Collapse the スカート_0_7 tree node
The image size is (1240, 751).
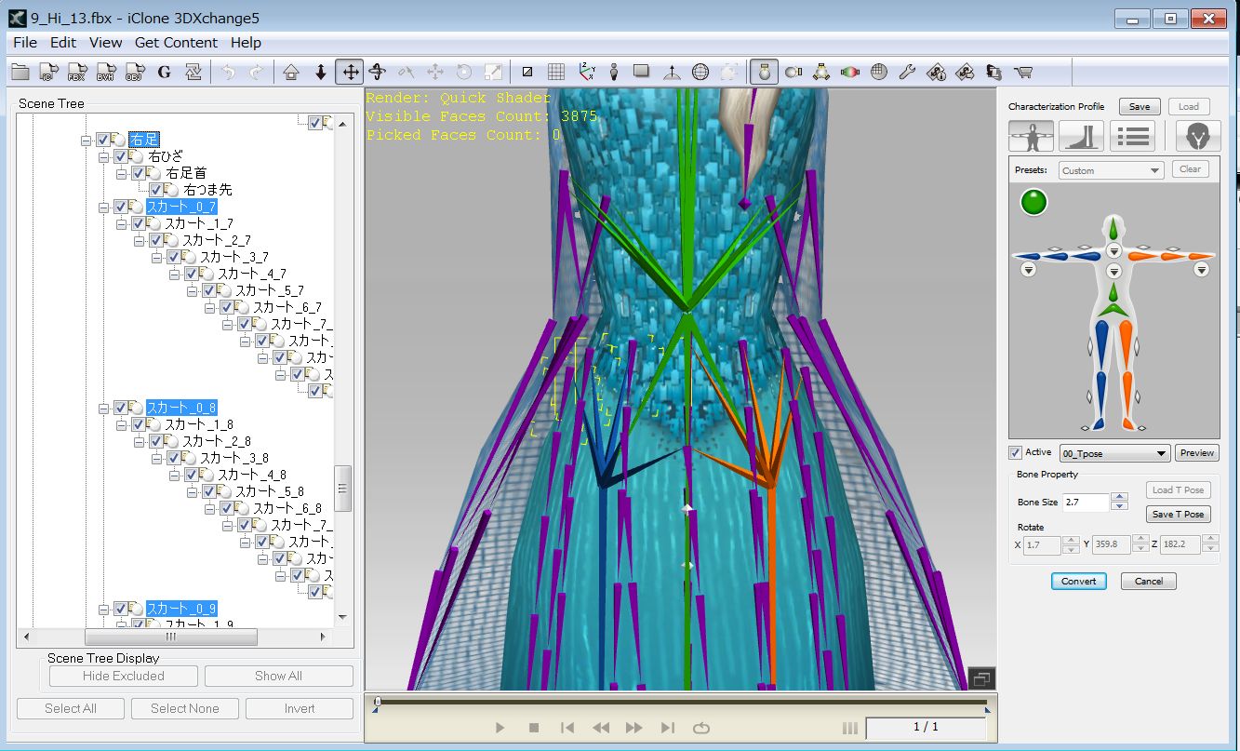tap(104, 207)
